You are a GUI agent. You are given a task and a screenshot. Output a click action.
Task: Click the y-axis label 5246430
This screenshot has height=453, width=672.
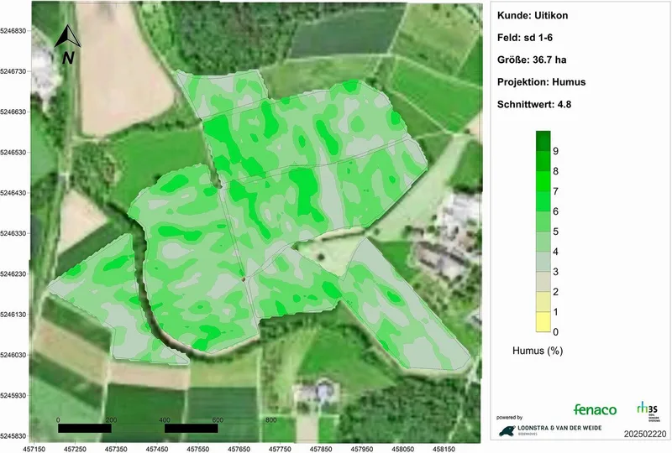13,193
